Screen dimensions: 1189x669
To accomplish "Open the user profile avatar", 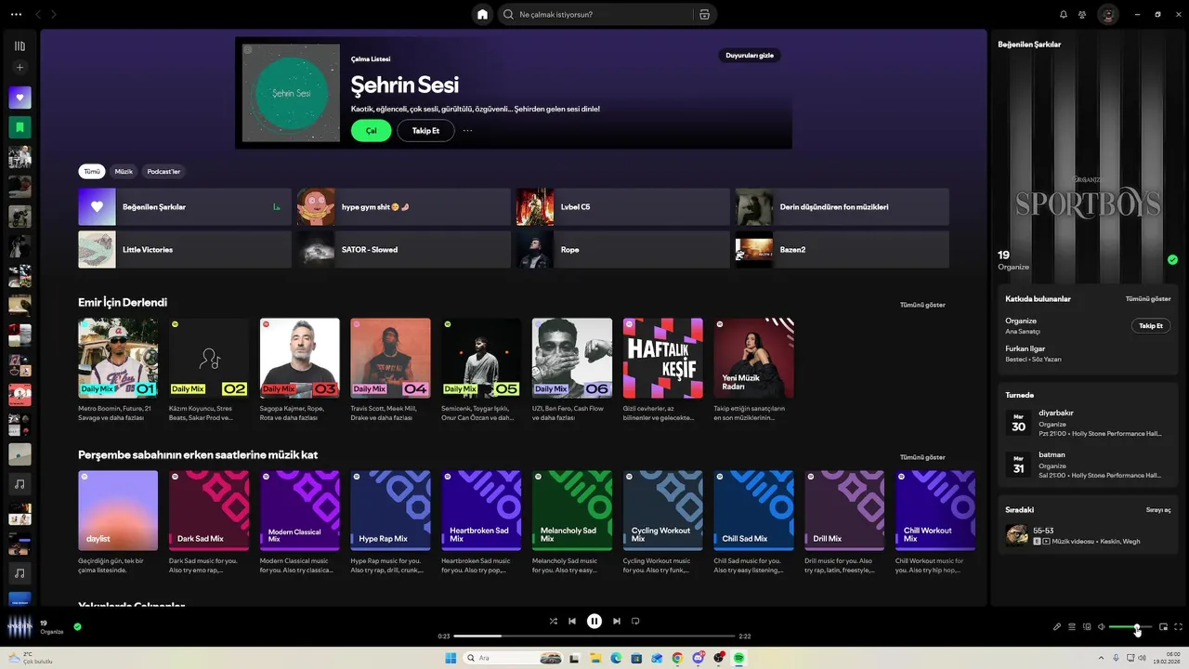I will (1108, 14).
